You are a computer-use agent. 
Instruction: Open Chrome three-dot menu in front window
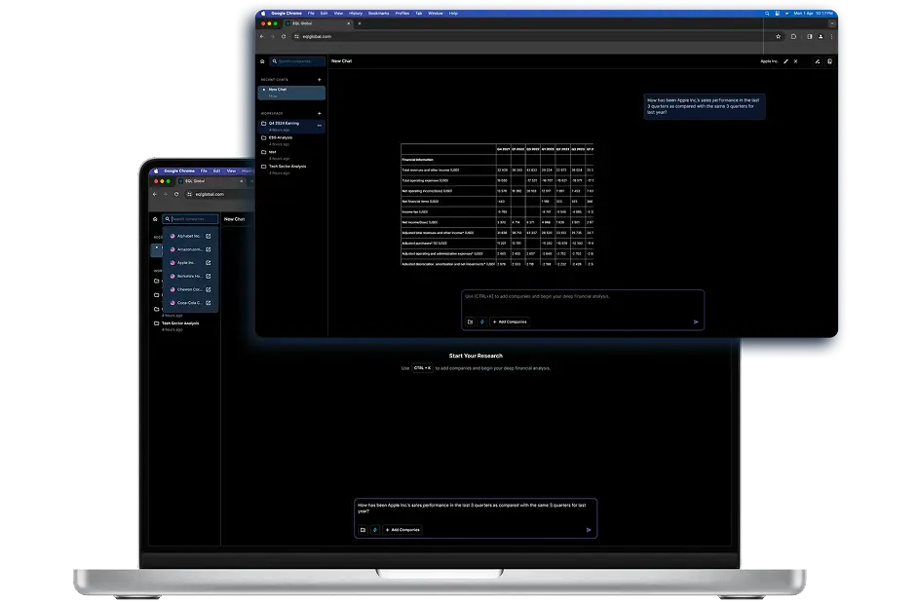coord(831,36)
